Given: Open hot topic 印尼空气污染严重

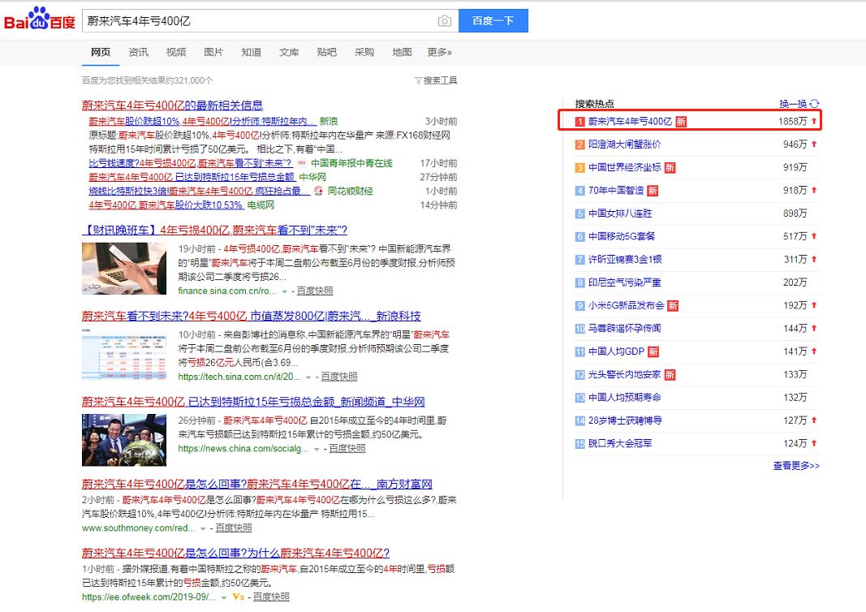Looking at the screenshot, I should pos(624,282).
